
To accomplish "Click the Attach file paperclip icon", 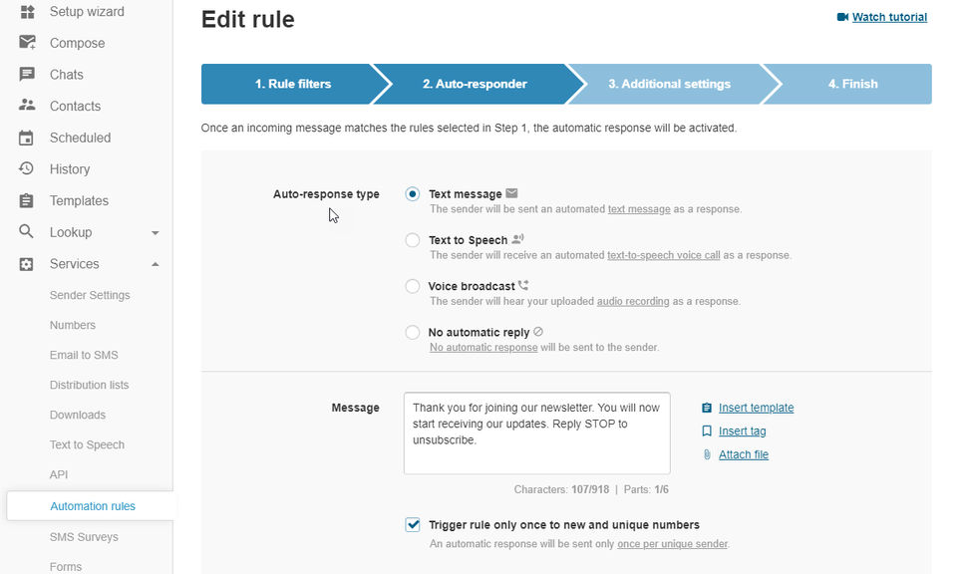I will 707,454.
